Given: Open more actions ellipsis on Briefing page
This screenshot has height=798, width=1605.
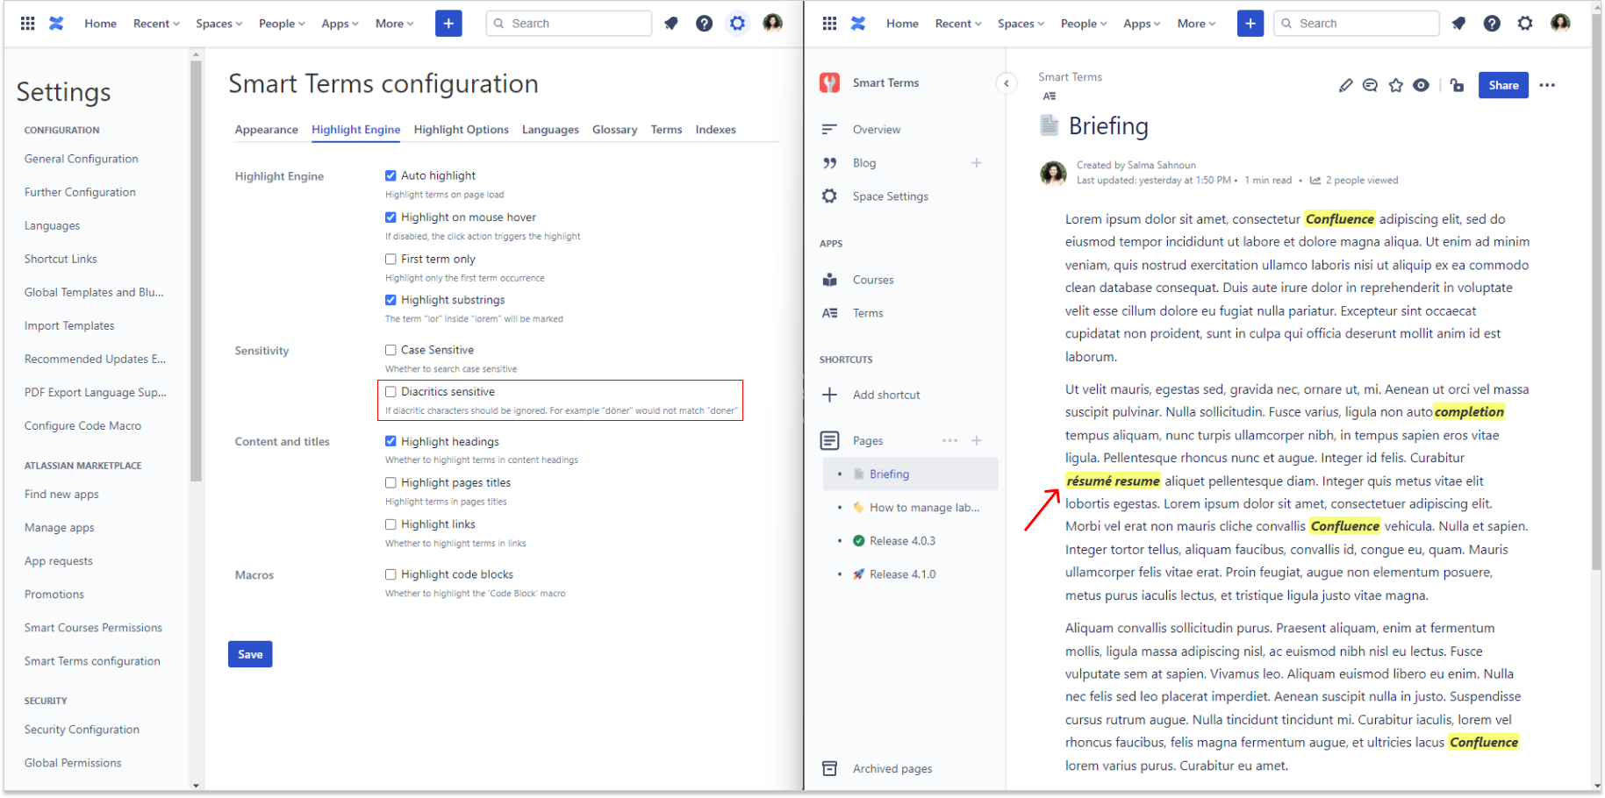Looking at the screenshot, I should click(x=1546, y=85).
